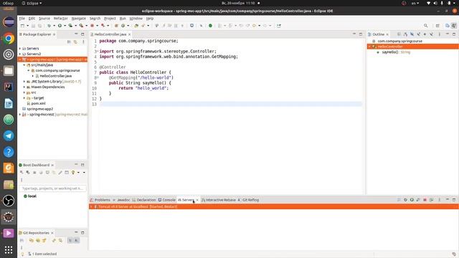The width and height of the screenshot is (459, 258).
Task: Open the Window menu
Action: click(136, 19)
